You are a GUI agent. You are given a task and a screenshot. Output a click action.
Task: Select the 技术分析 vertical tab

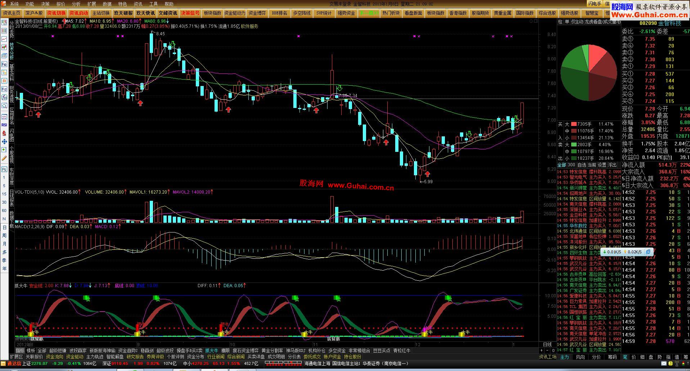pyautogui.click(x=12, y=51)
